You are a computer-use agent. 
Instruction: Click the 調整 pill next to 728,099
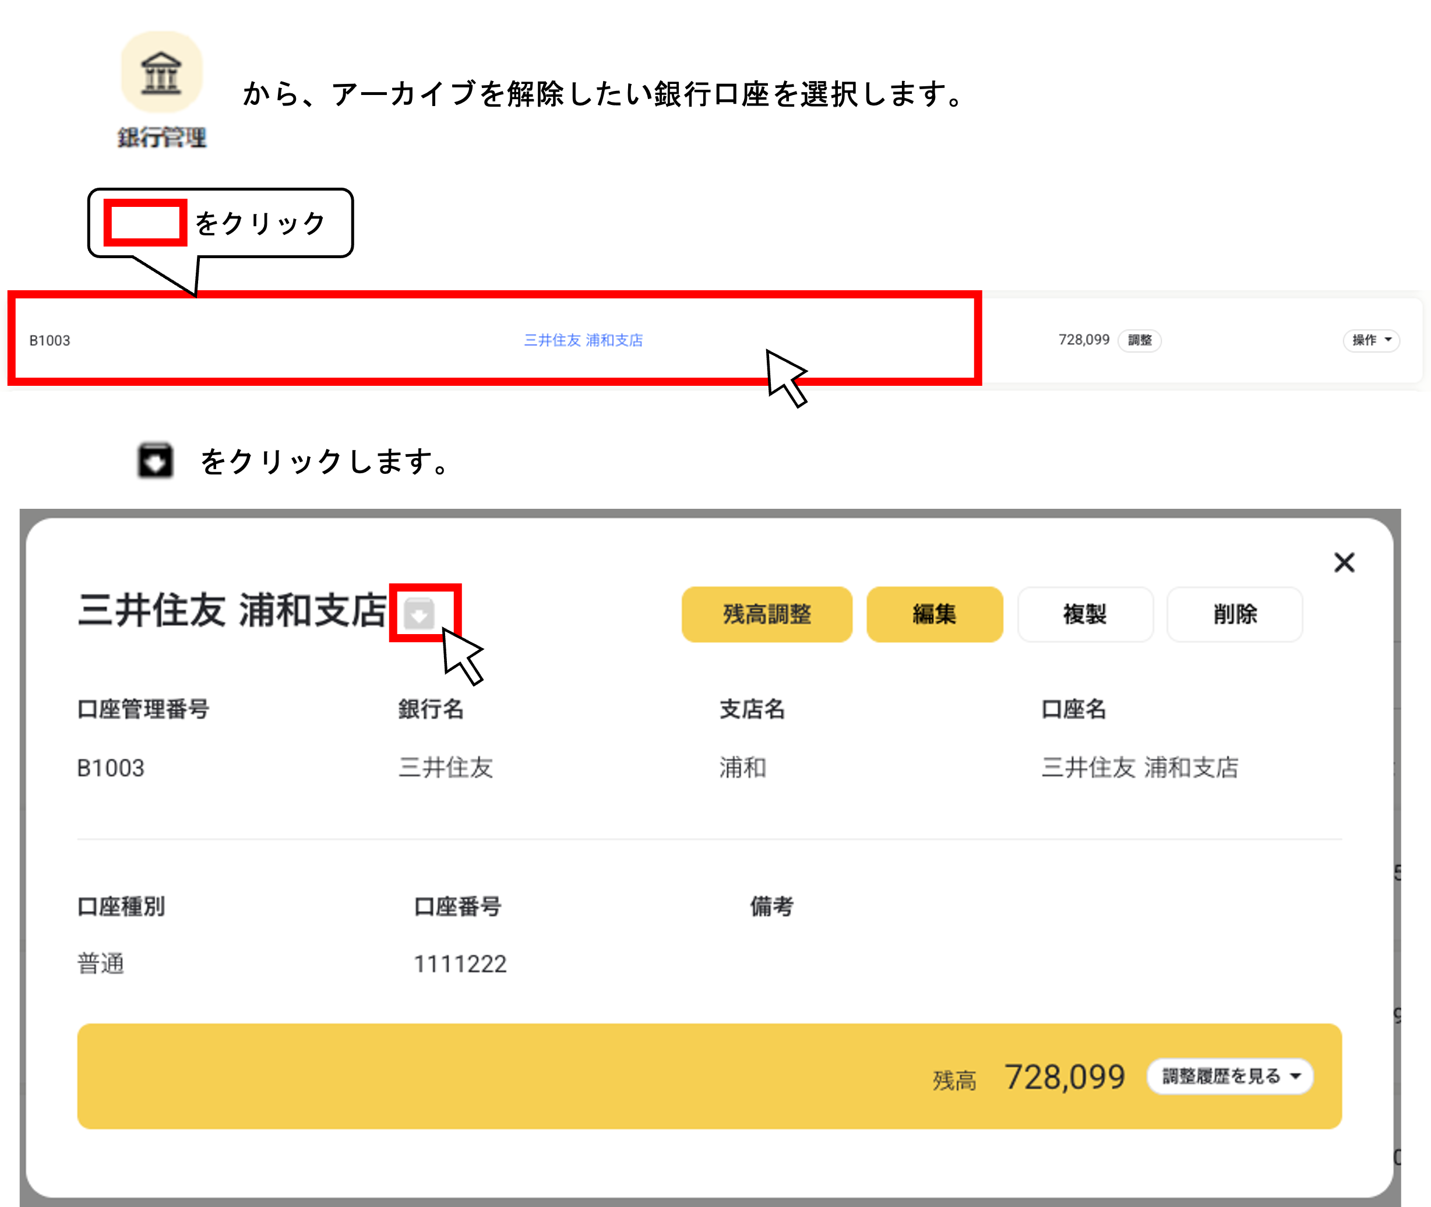(x=1140, y=340)
